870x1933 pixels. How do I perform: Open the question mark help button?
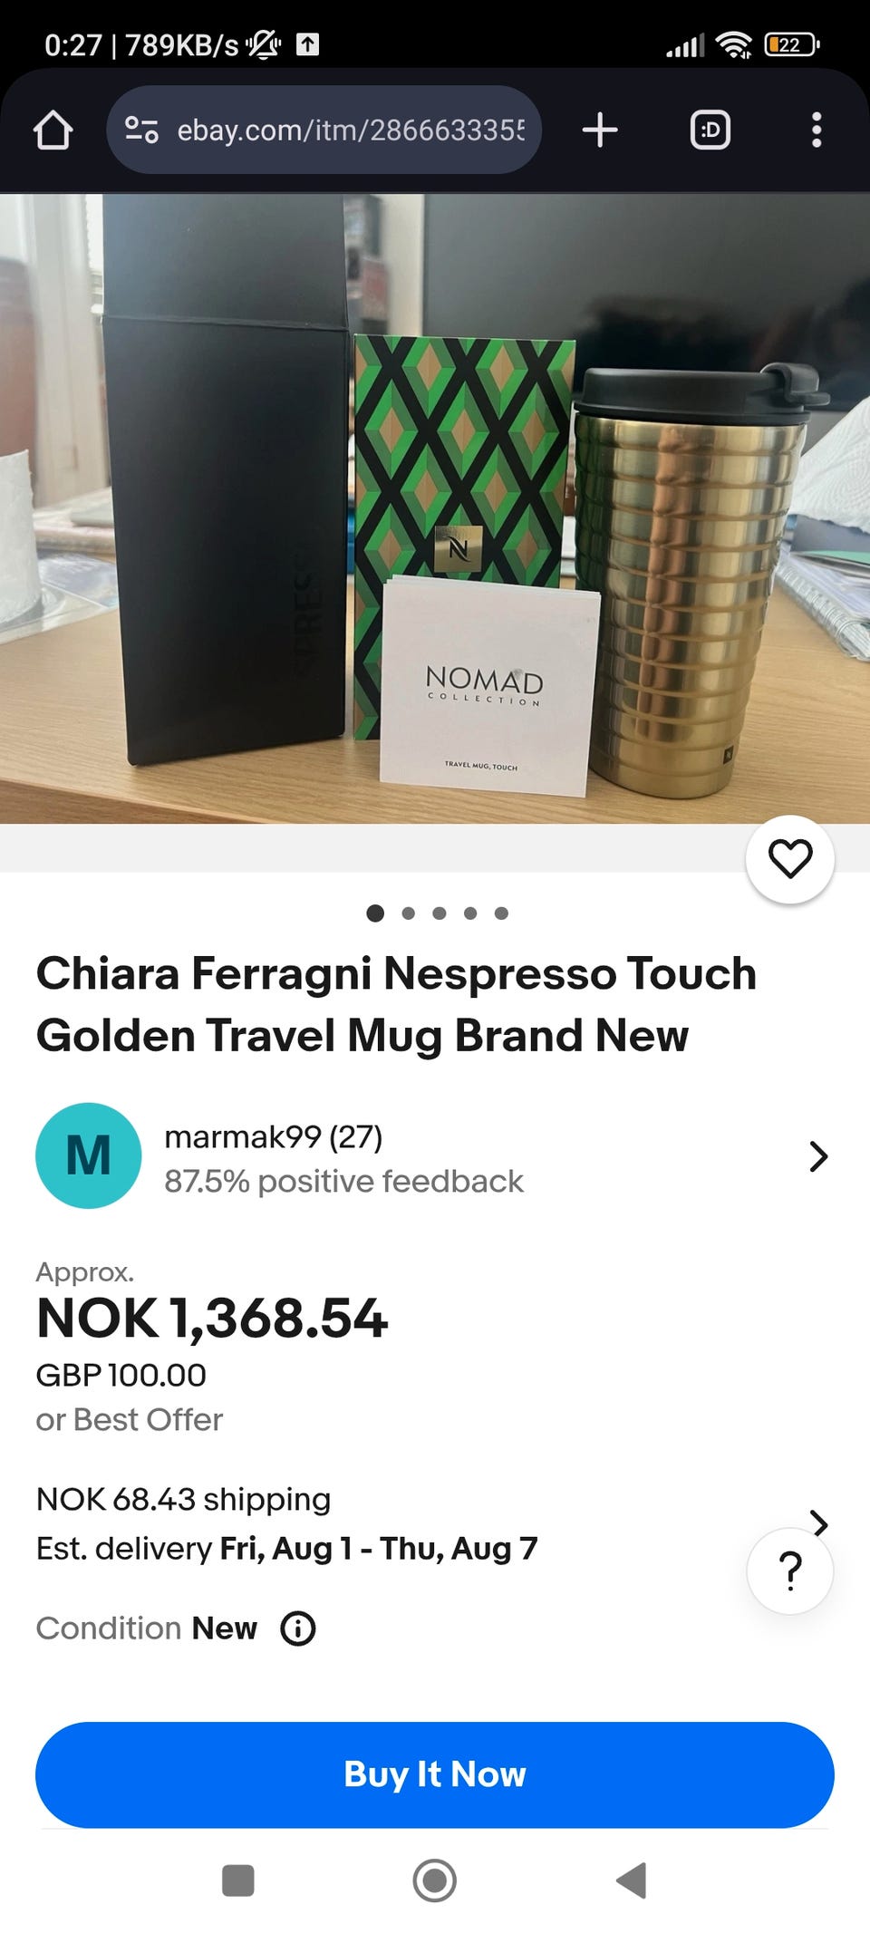click(x=790, y=1571)
